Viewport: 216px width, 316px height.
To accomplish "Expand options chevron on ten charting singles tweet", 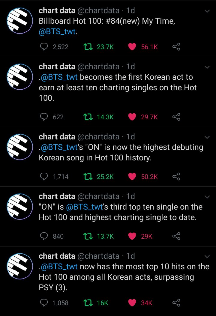I will click(207, 67).
